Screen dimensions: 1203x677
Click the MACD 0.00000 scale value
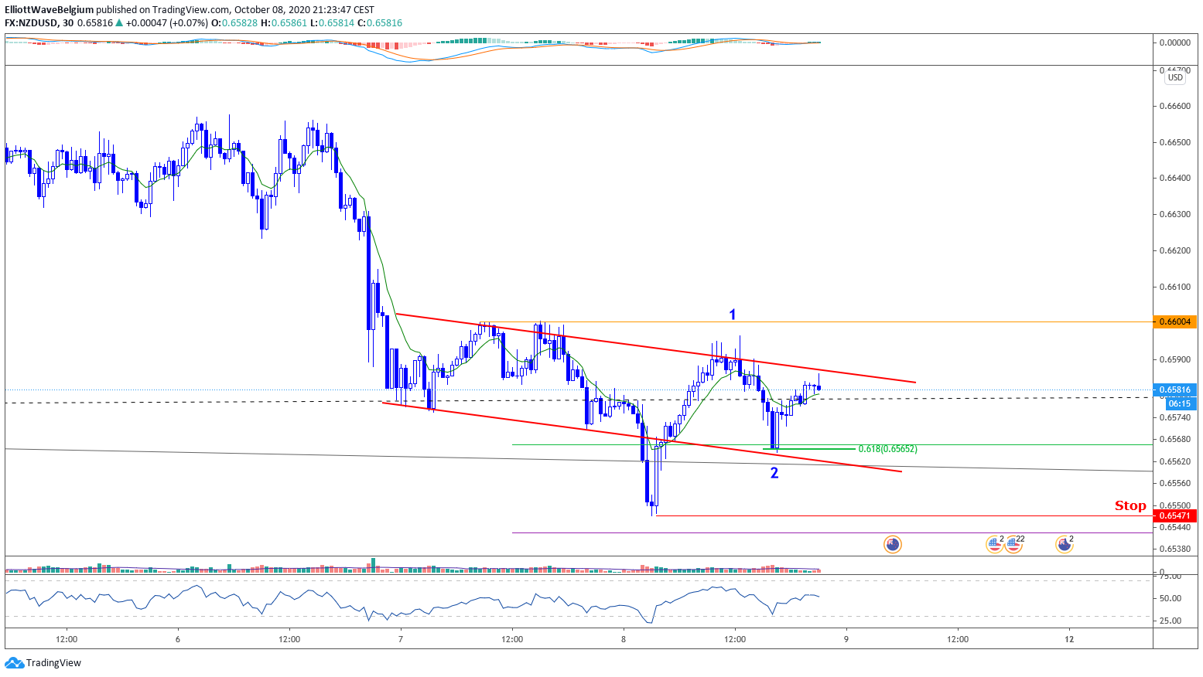pyautogui.click(x=1174, y=43)
